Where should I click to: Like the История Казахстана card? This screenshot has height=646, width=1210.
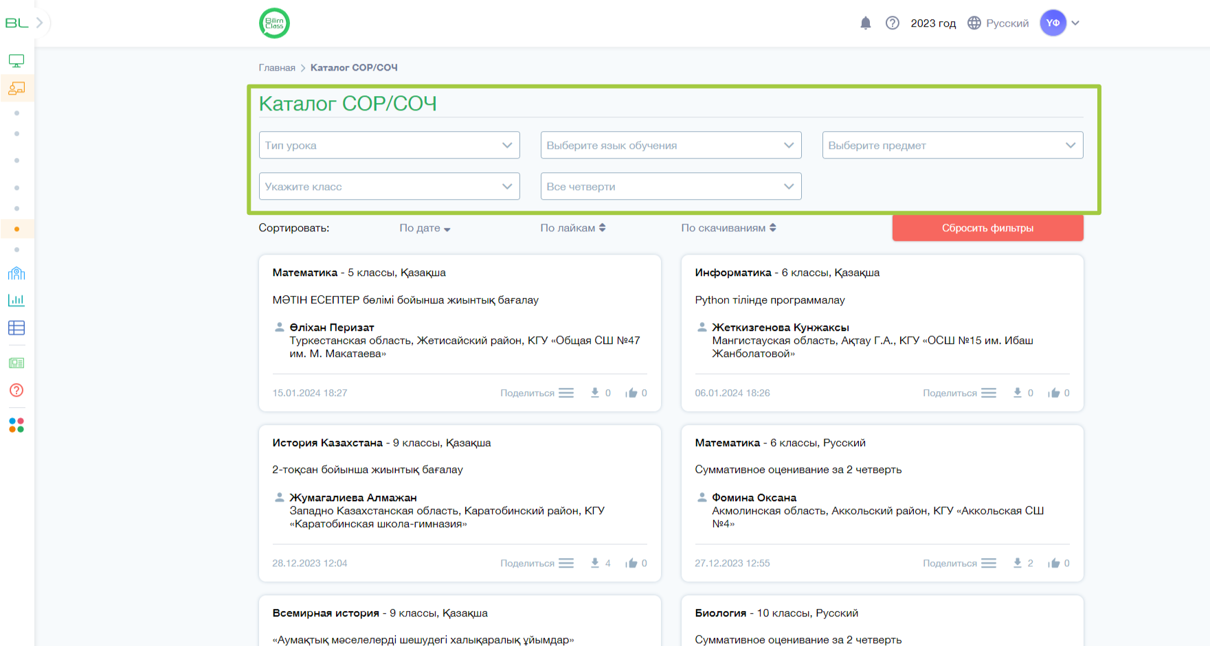631,564
